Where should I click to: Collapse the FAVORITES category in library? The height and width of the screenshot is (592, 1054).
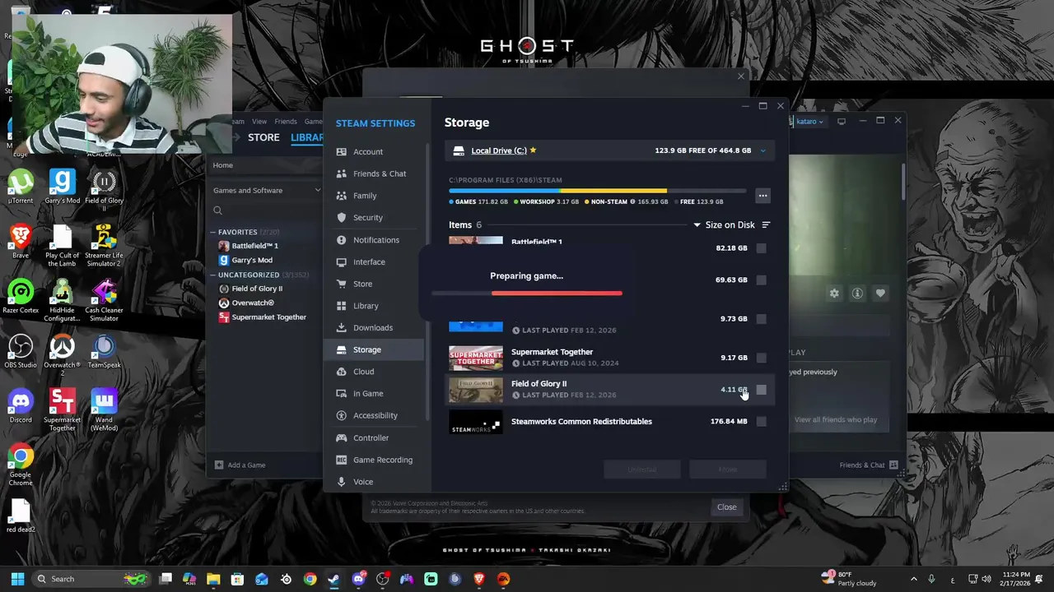212,232
